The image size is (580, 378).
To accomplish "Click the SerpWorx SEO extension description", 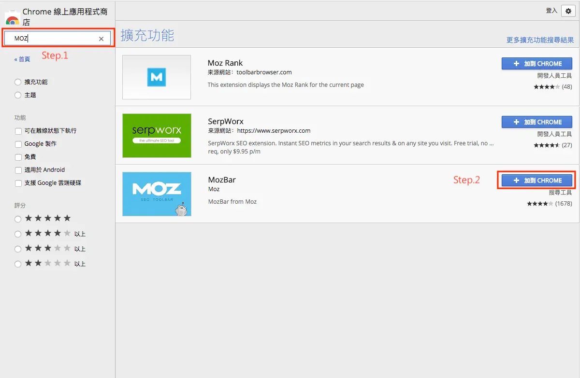I will tap(351, 147).
